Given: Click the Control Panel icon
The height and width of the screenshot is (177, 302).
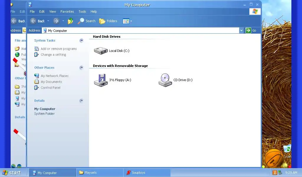Looking at the screenshot, I should tap(36, 88).
